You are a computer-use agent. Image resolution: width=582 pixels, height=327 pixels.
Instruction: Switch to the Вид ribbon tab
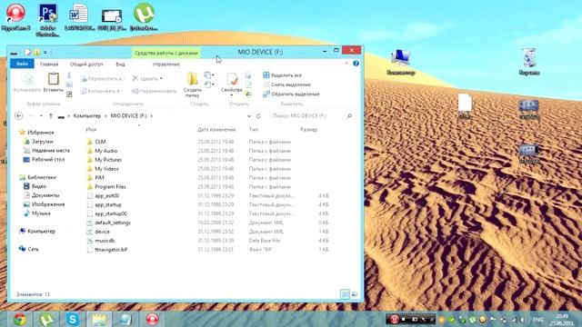[120, 64]
